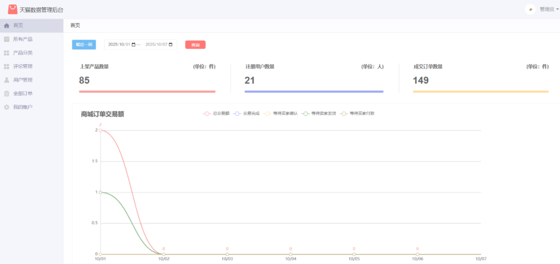Click the 2025/10/01 start date field

(x=122, y=45)
